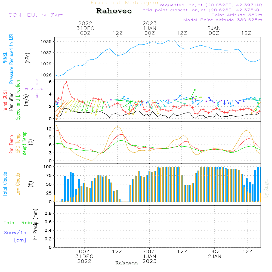
Task: Click the '2022 31DEC 00Z' top axis label
Action: click(x=85, y=28)
